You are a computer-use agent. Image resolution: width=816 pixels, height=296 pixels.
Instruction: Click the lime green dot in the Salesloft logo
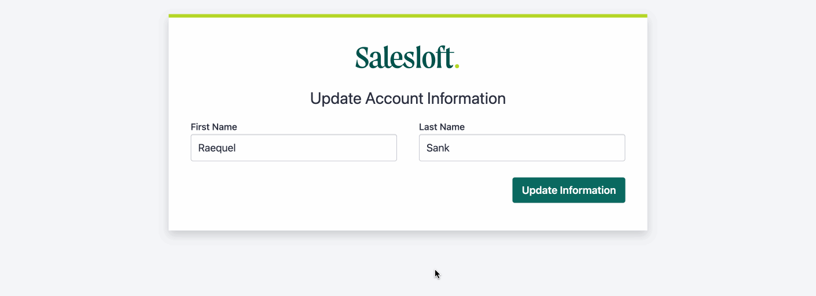[x=457, y=66]
